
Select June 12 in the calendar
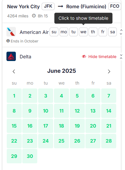77,111
